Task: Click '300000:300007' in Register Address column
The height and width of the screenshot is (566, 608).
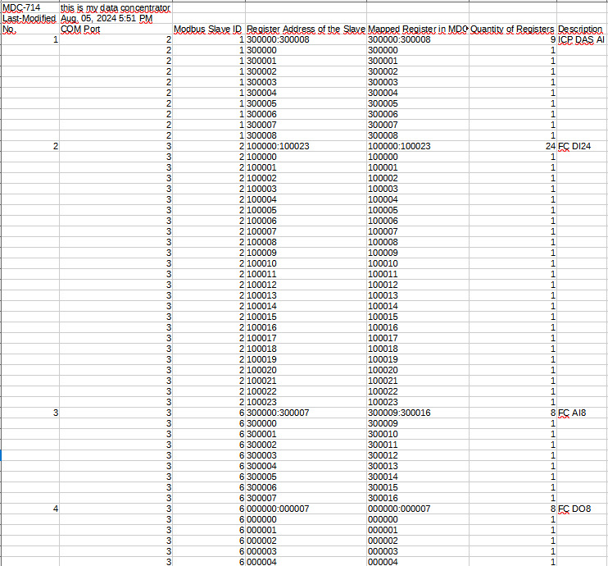Action: 306,413
